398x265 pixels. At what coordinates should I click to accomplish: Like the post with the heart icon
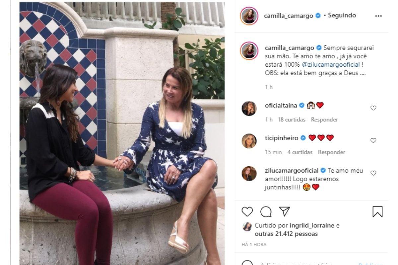pyautogui.click(x=247, y=212)
